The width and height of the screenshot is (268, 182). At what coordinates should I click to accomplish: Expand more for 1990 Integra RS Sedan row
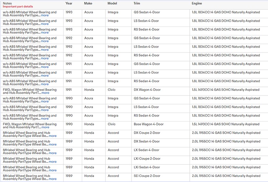click(x=45, y=119)
